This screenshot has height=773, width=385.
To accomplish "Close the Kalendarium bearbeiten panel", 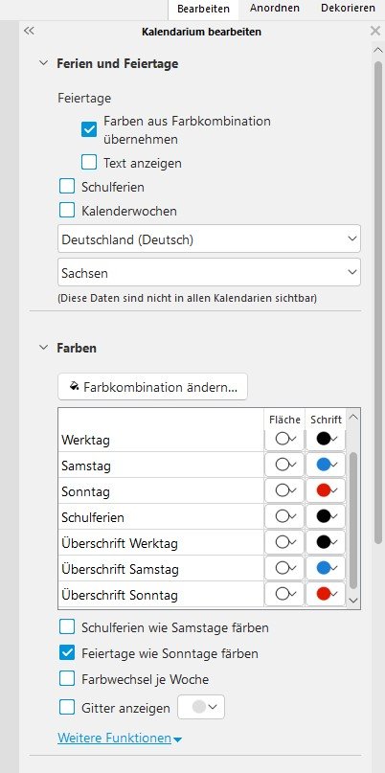I will click(x=374, y=31).
